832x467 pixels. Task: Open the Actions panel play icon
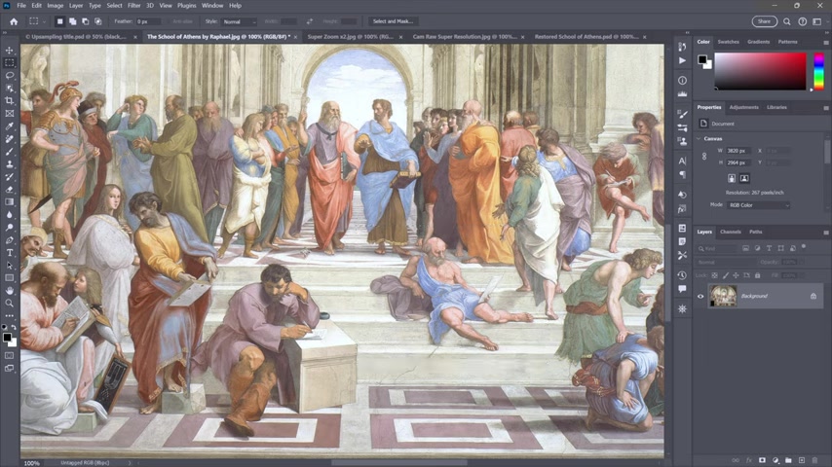[x=682, y=61]
